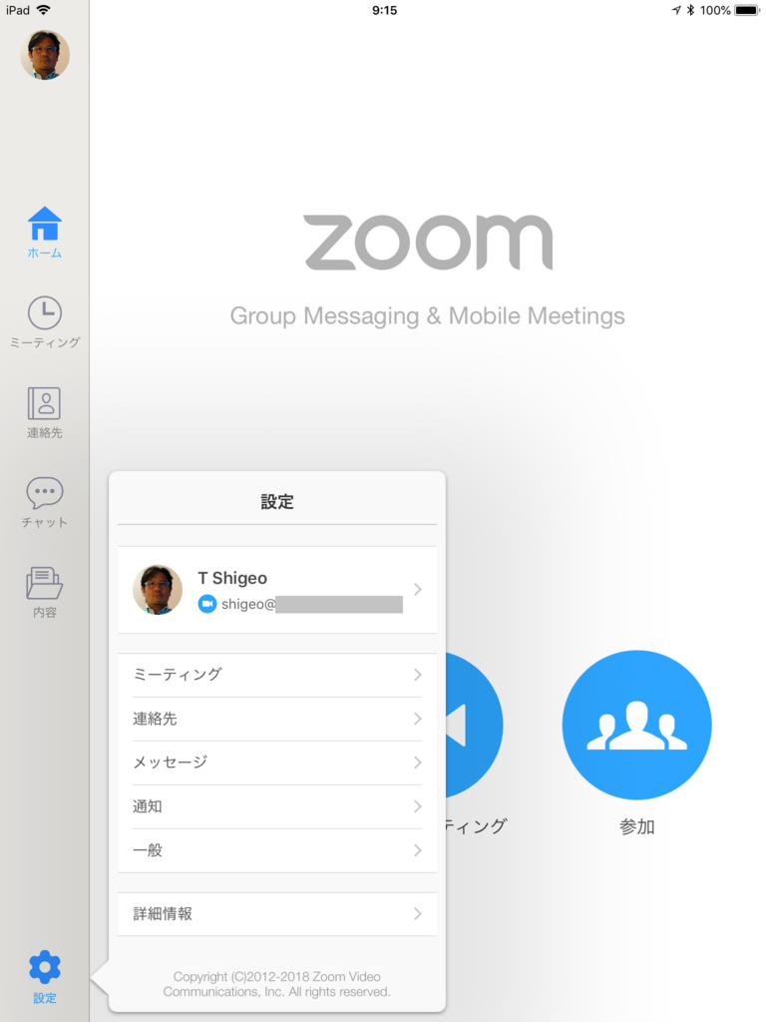Open 詳細情報 about row
Screen dimensions: 766x1022
coord(277,914)
